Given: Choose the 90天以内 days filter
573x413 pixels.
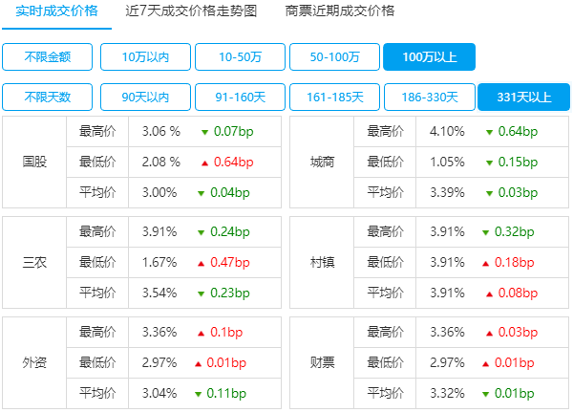Looking at the screenshot, I should pos(145,97).
